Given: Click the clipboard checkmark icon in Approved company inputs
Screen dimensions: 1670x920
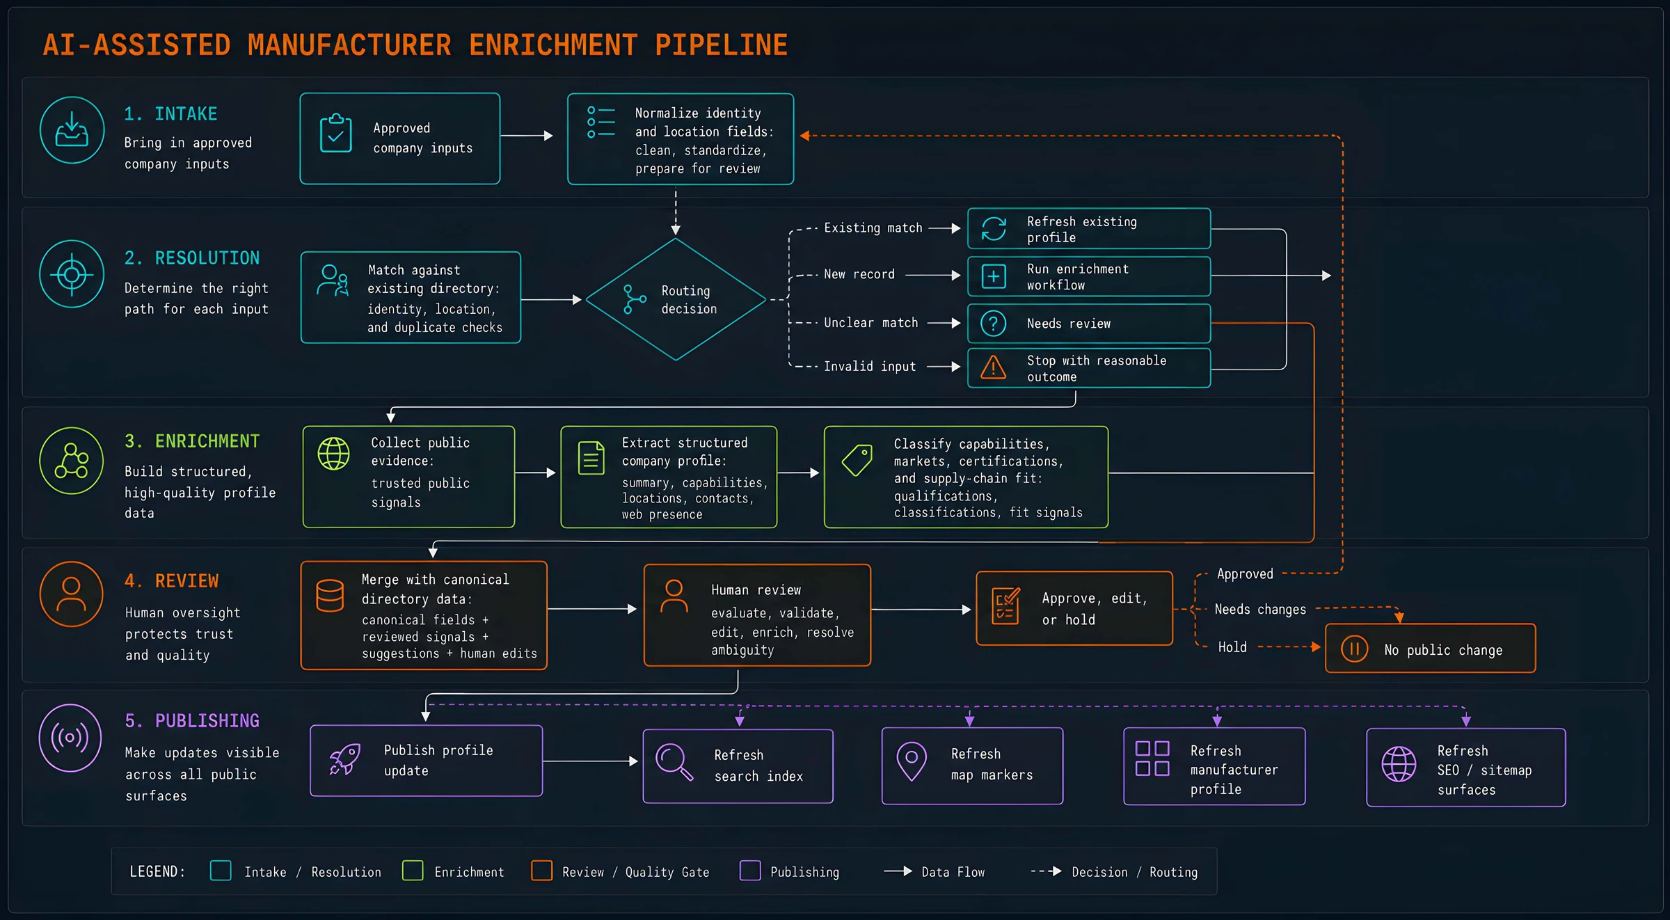Looking at the screenshot, I should (x=335, y=133).
